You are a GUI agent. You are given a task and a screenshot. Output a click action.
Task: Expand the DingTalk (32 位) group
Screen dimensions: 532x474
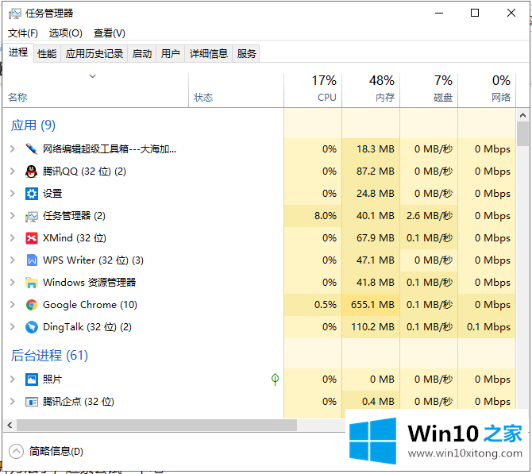point(13,327)
